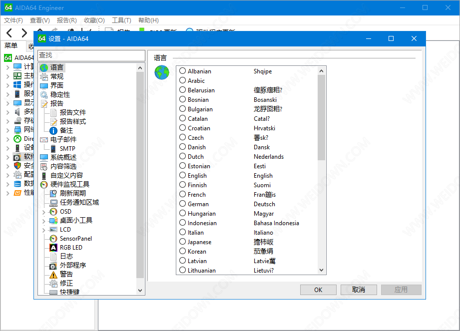Open the 桌面小工具 icon

click(53, 221)
